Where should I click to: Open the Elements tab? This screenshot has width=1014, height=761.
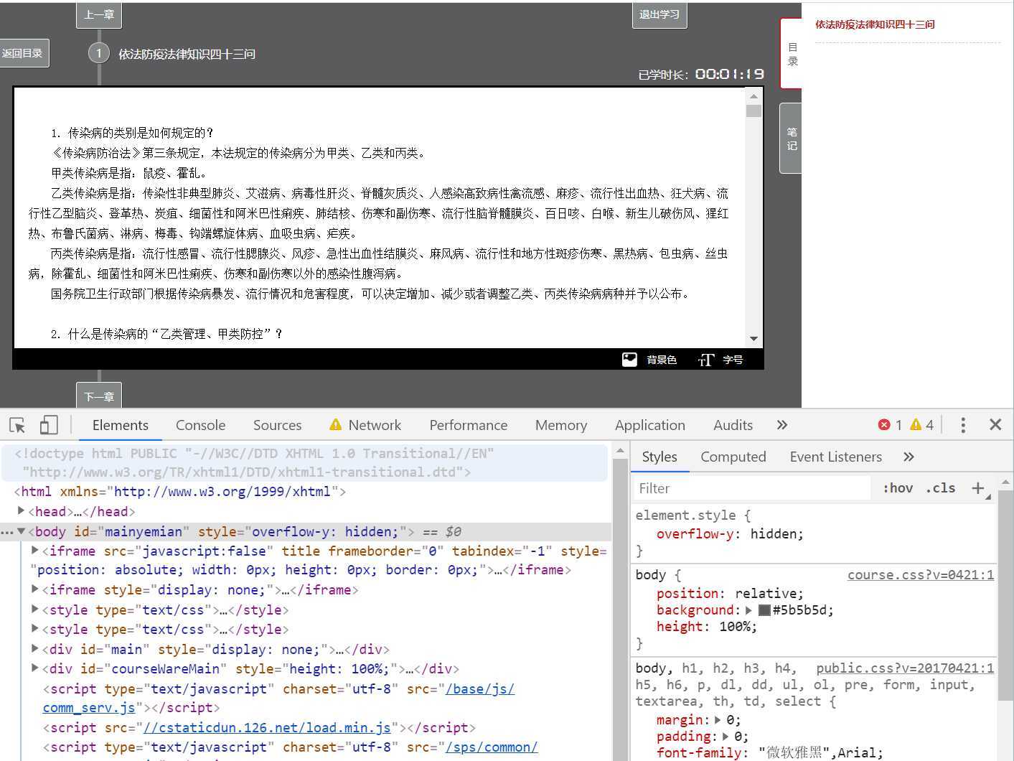(120, 425)
